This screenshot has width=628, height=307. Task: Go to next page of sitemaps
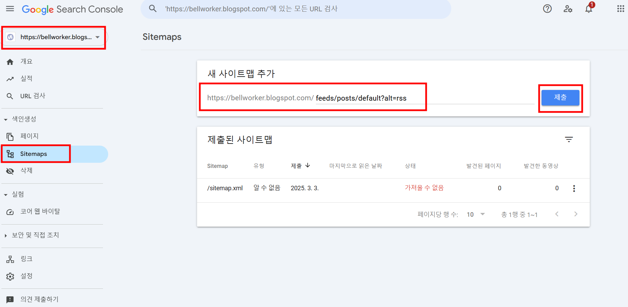[x=576, y=214]
